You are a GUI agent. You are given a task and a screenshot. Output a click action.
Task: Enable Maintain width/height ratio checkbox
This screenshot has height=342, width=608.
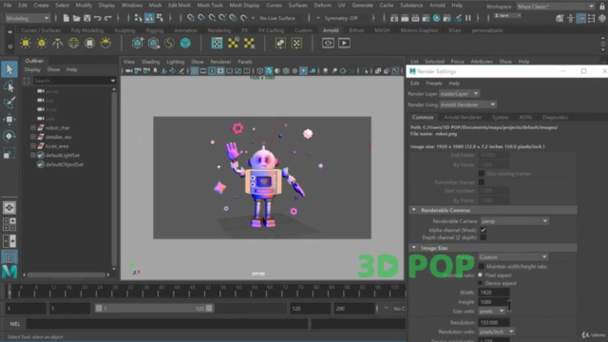482,266
